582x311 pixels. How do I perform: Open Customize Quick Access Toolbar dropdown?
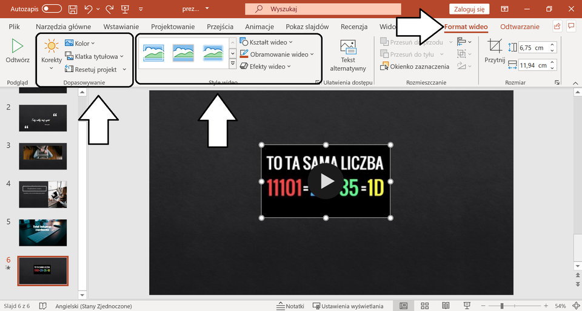click(x=141, y=9)
